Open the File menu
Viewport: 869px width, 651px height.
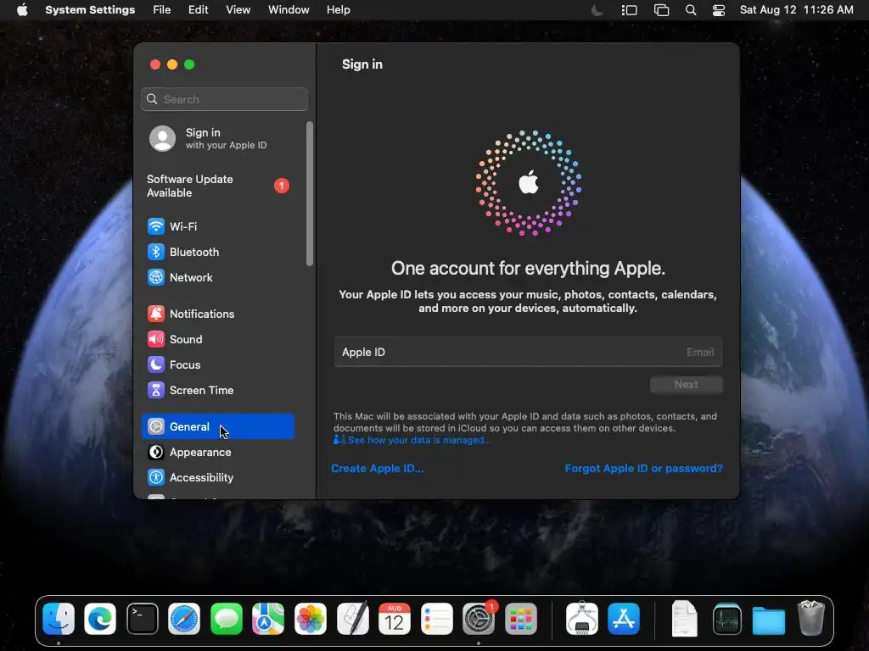pos(162,10)
